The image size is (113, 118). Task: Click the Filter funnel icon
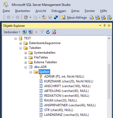point(42,32)
